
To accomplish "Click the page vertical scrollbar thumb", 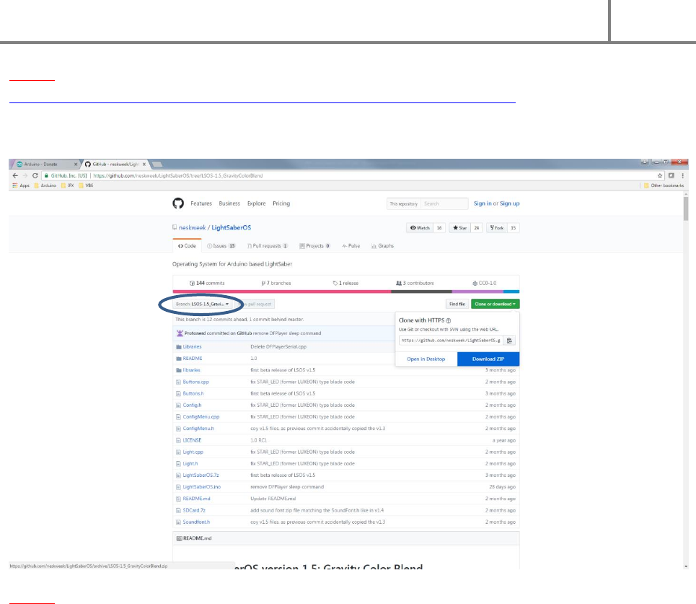I will click(686, 209).
